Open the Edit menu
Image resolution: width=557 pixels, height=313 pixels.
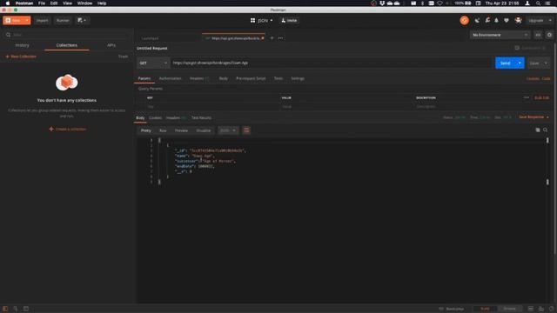click(54, 3)
